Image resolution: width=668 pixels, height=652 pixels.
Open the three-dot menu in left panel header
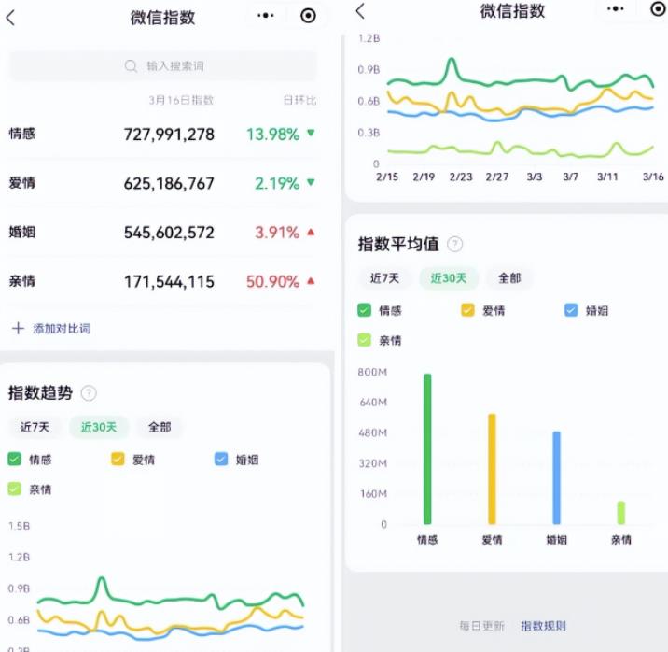pos(266,16)
